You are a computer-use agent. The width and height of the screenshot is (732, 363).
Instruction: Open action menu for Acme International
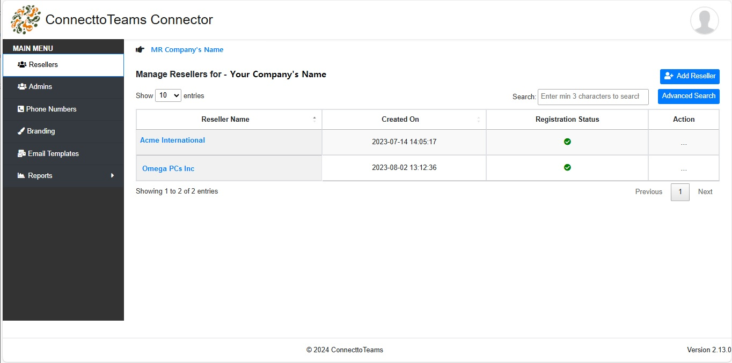click(684, 143)
